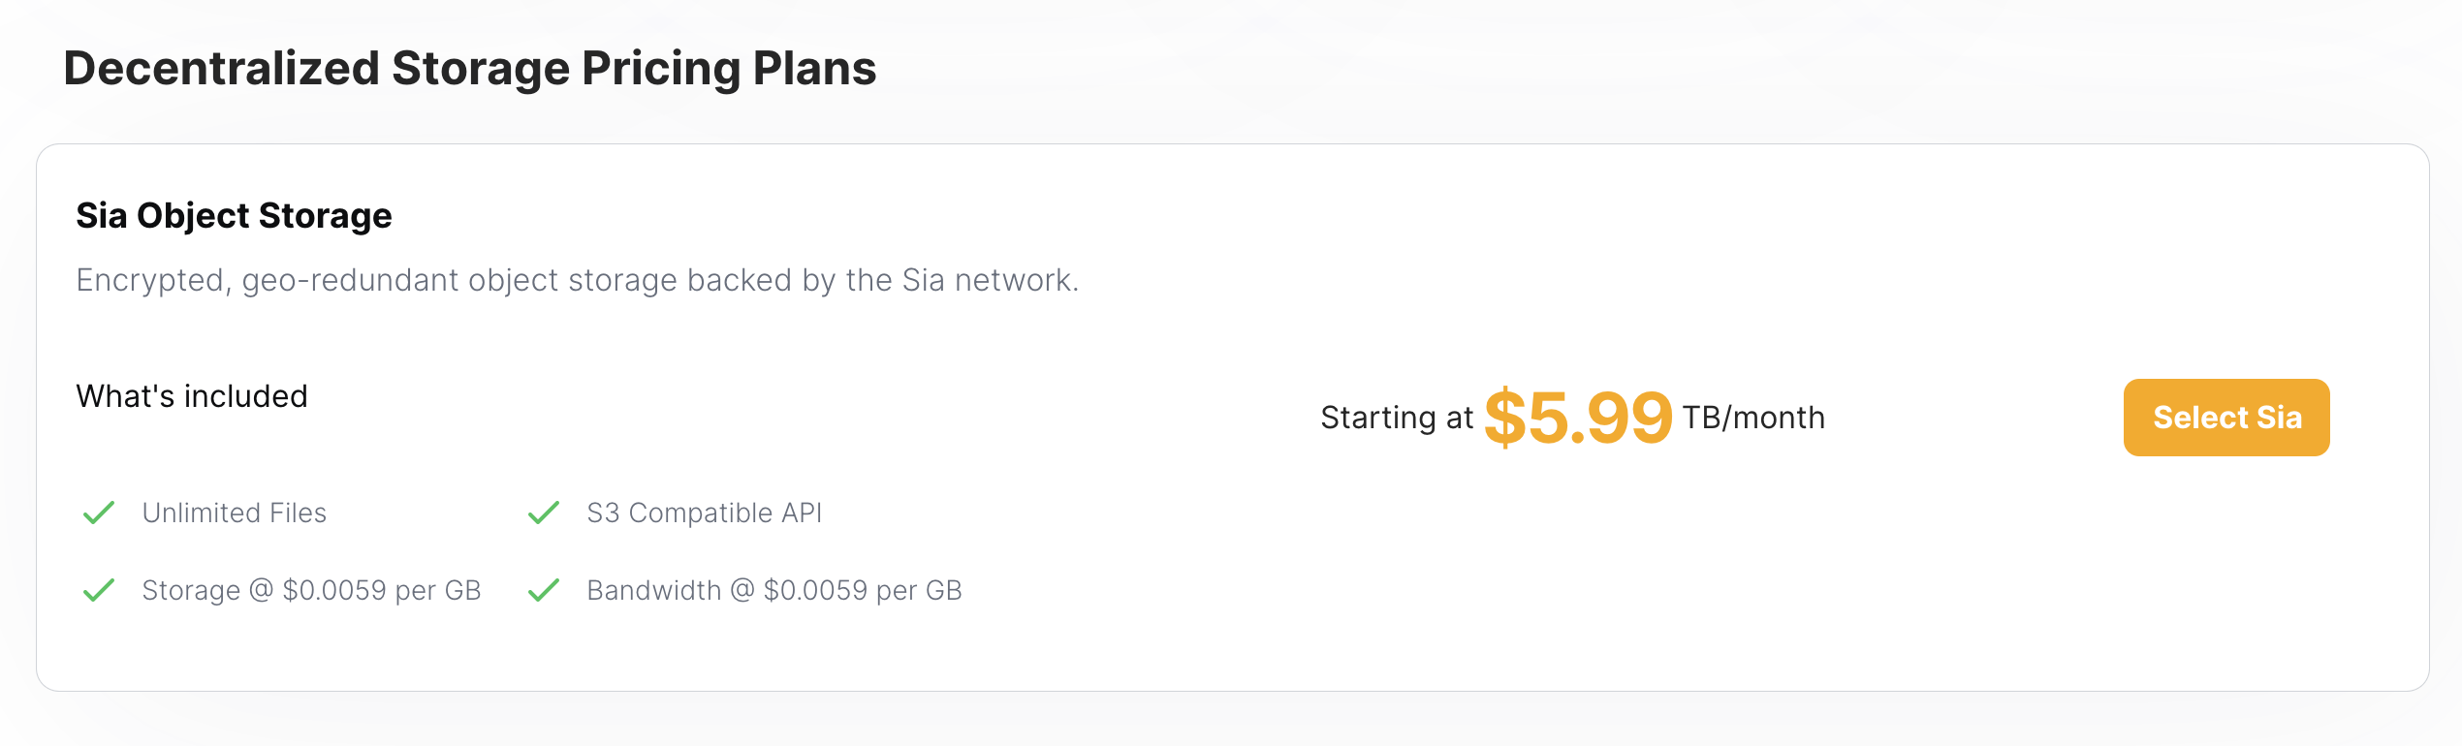Viewport: 2462px width, 746px height.
Task: Expand the What's included section
Action: (191, 396)
